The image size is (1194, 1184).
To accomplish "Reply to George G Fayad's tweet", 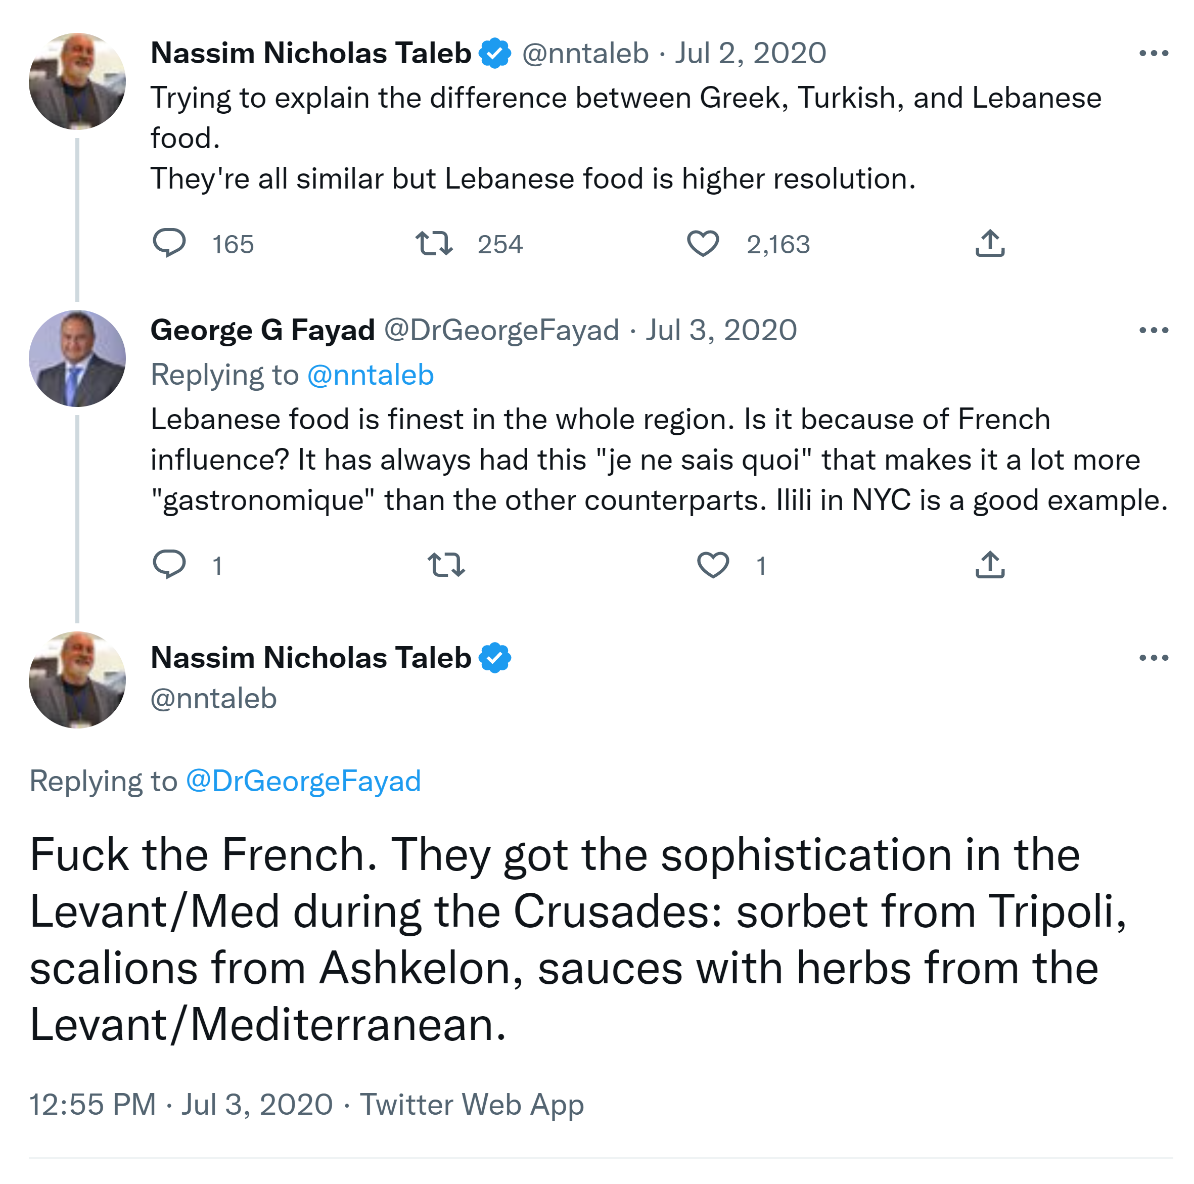I will coord(169,564).
